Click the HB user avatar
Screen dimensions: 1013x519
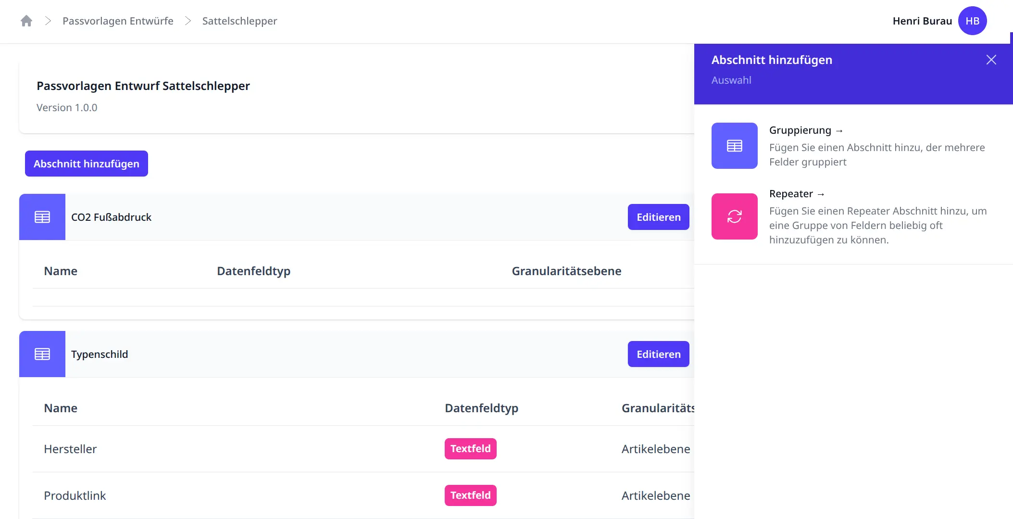point(972,21)
